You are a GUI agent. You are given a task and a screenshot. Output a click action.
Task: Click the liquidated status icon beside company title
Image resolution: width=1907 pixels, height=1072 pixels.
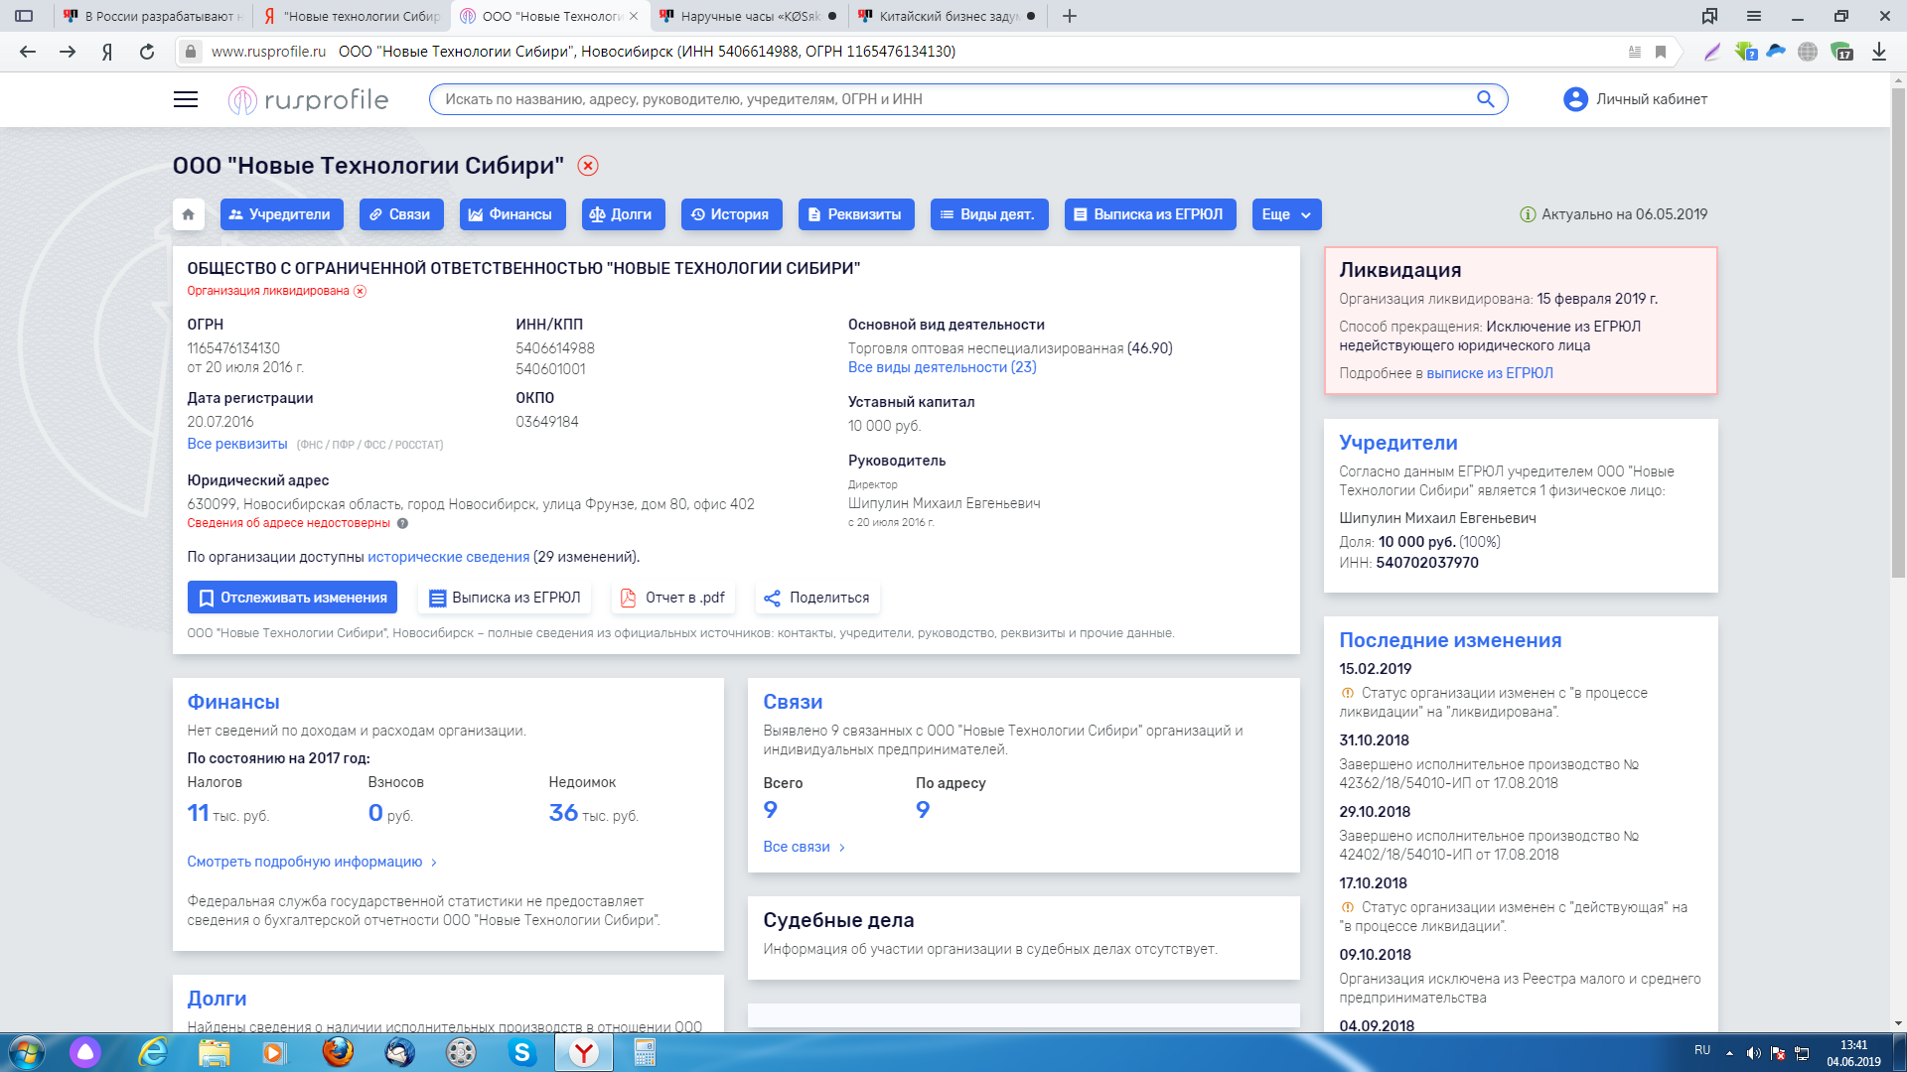pos(588,166)
